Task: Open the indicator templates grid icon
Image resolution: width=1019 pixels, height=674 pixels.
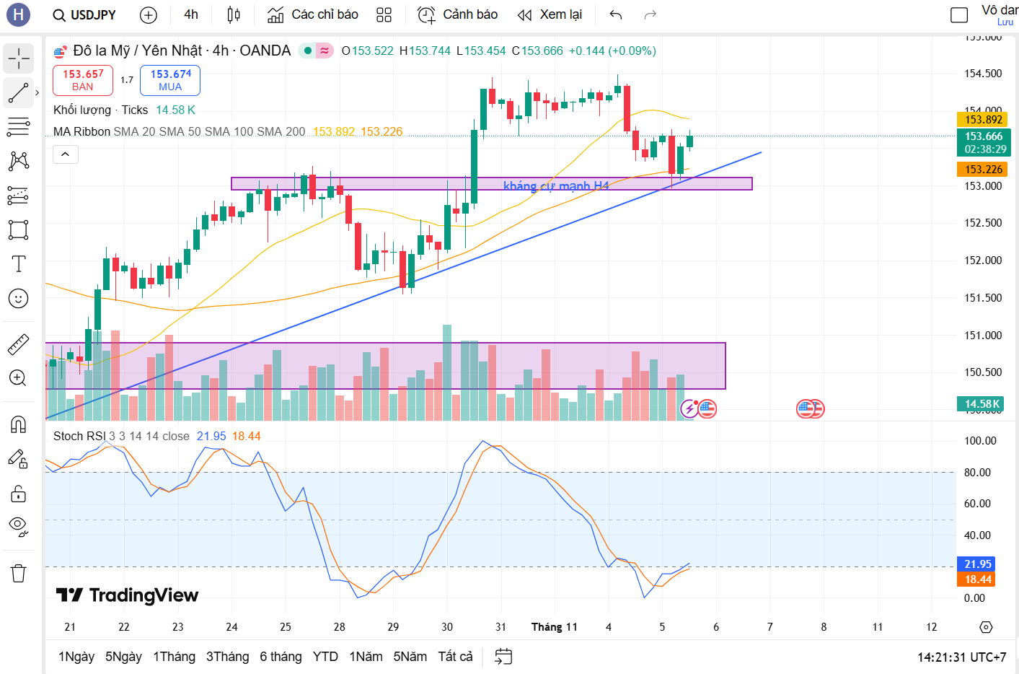Action: point(384,14)
